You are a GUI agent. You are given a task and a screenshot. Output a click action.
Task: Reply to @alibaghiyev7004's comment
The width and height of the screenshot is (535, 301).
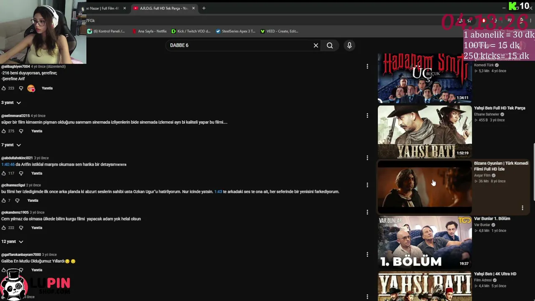tap(47, 88)
